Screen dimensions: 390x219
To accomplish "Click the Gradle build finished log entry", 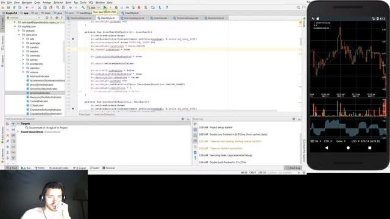I will (228, 162).
